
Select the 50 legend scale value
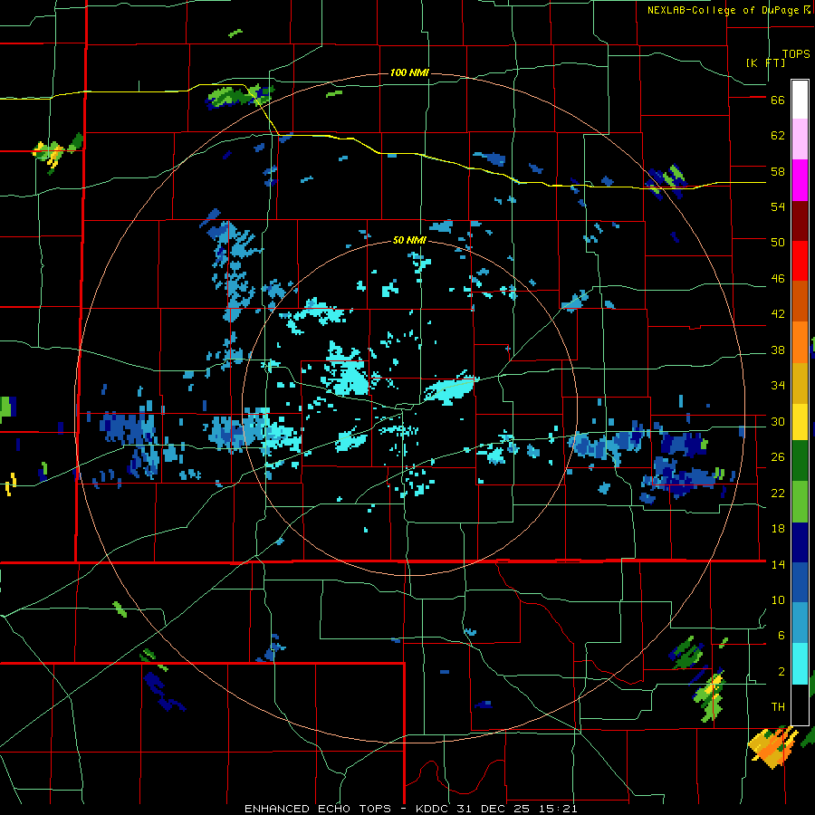(x=778, y=243)
